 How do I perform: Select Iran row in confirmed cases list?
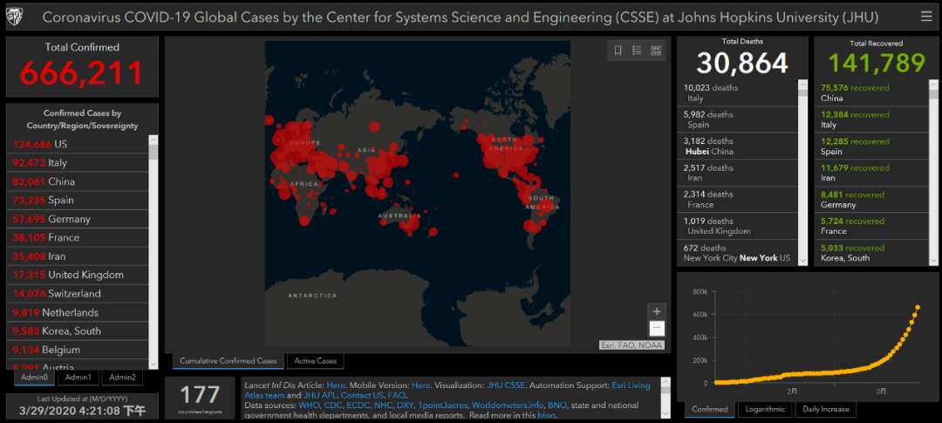tap(77, 256)
